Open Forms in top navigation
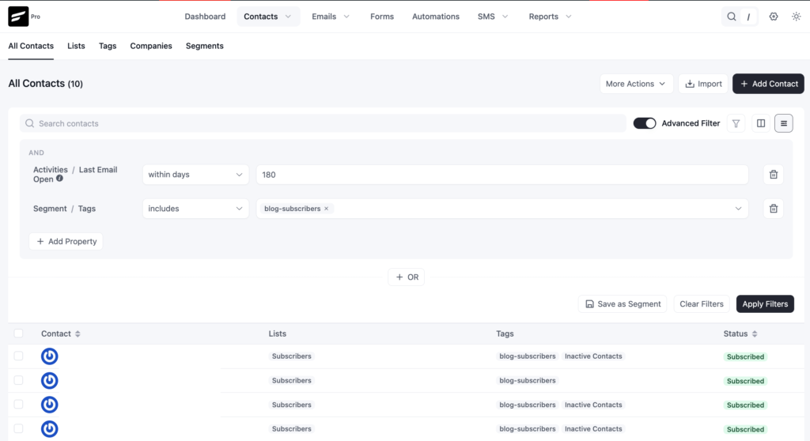The height and width of the screenshot is (441, 810). tap(382, 17)
